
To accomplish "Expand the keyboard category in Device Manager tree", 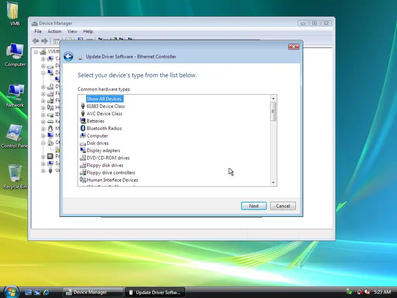I will pos(43,121).
